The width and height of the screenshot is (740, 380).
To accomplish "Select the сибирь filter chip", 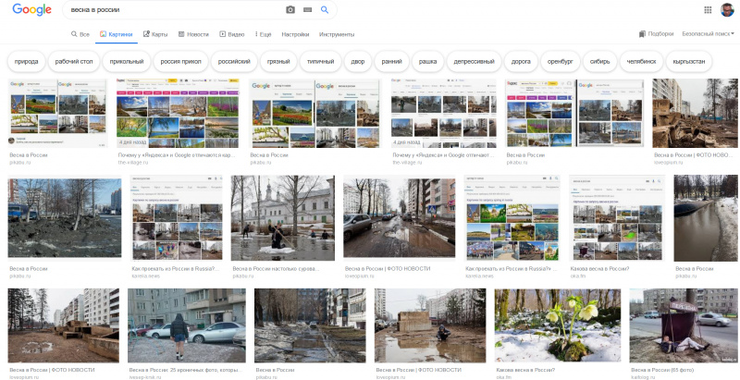I will click(599, 62).
